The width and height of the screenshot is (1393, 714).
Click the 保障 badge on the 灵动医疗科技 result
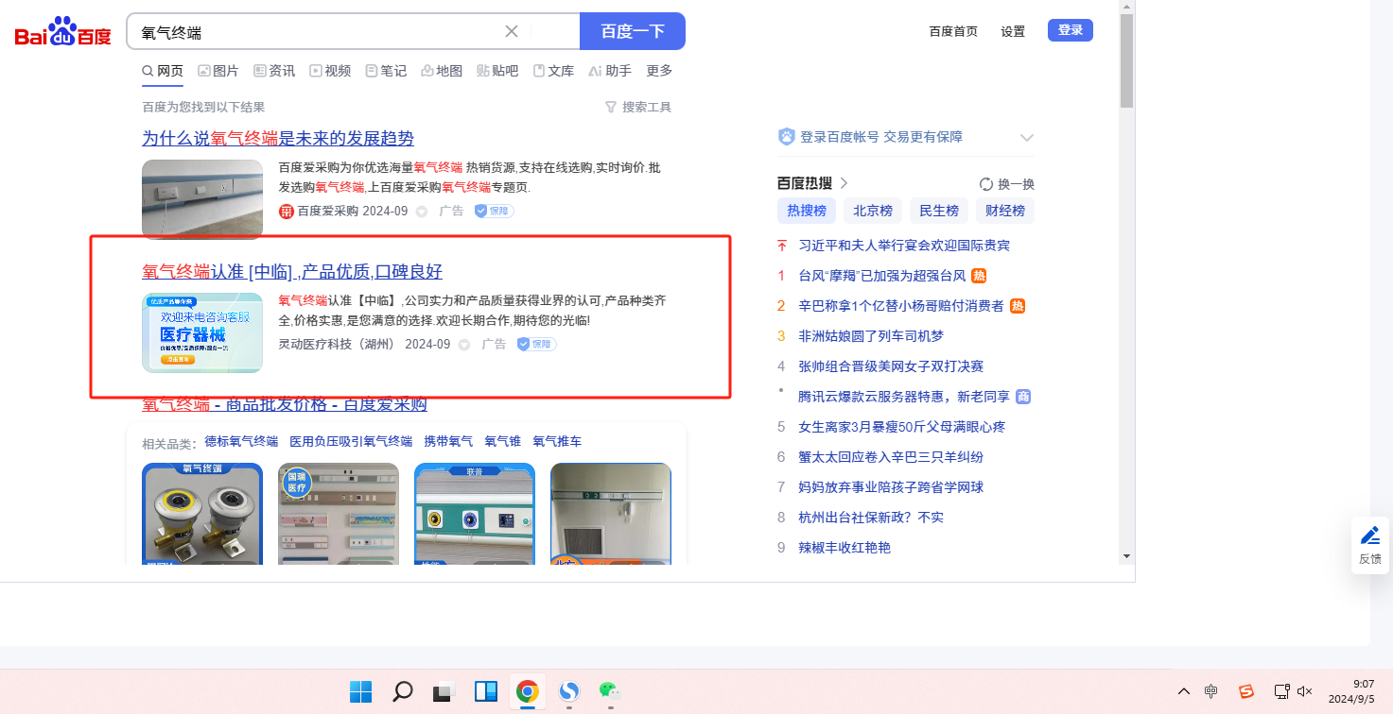pyautogui.click(x=536, y=344)
